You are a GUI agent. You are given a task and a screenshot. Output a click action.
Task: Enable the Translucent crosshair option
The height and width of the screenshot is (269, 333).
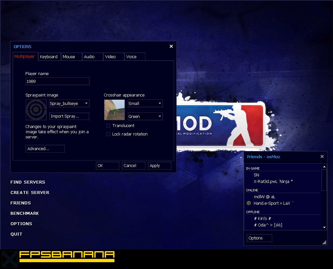[x=108, y=125]
